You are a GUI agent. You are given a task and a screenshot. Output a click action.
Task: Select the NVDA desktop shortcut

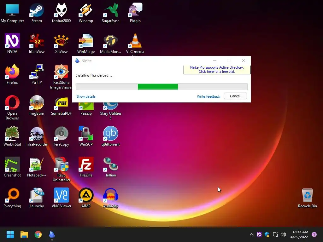(x=12, y=43)
